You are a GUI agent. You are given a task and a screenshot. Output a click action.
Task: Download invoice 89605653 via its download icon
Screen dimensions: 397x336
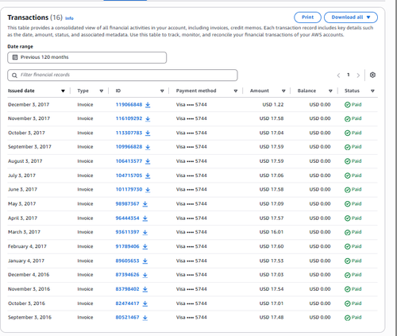click(x=145, y=261)
